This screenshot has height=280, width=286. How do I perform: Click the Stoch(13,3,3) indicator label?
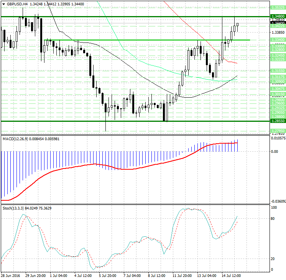13,208
